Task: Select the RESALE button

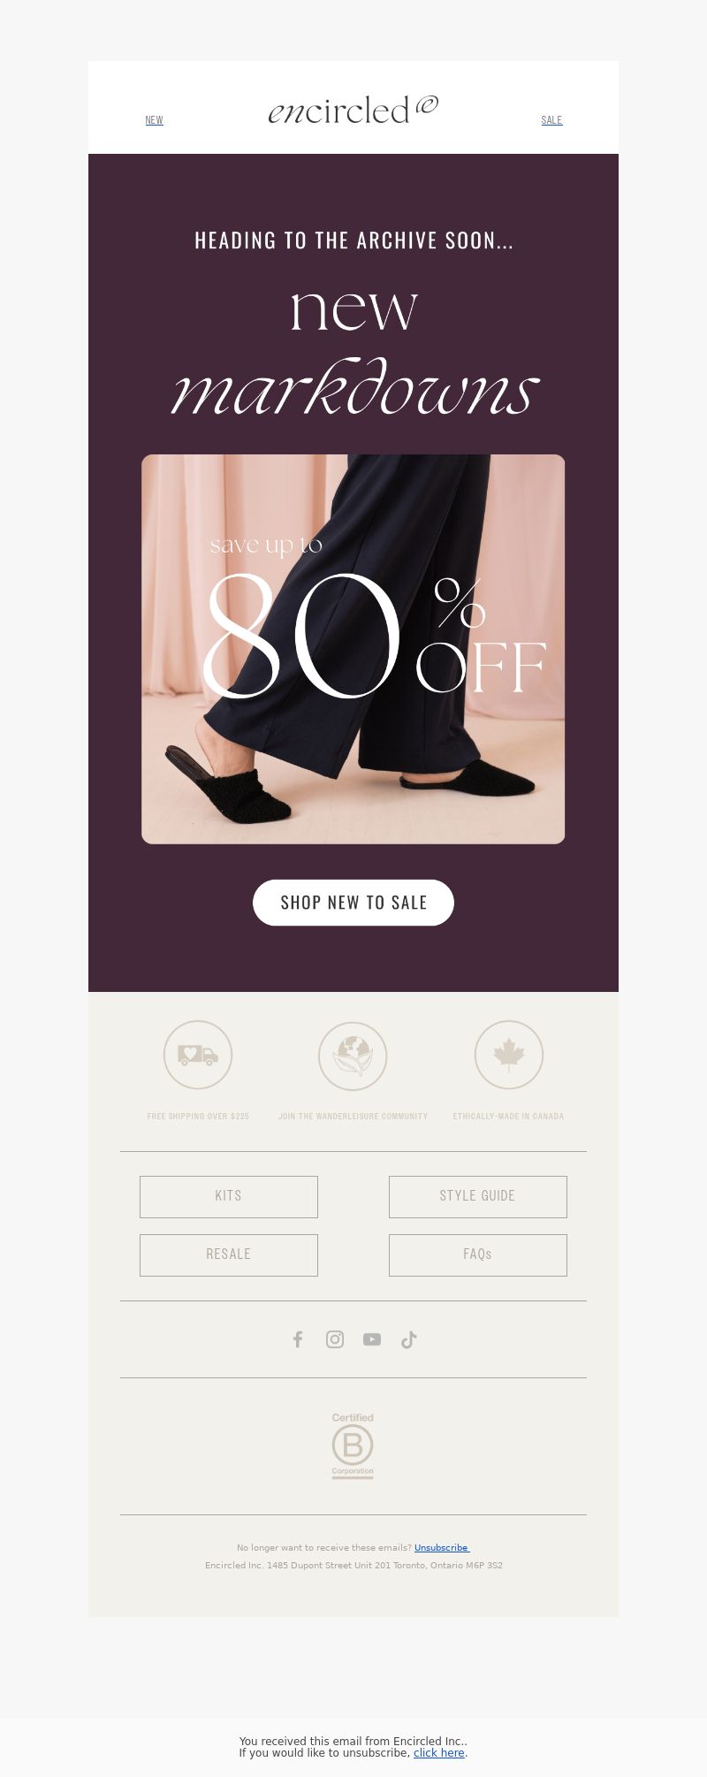Action: (x=229, y=1255)
